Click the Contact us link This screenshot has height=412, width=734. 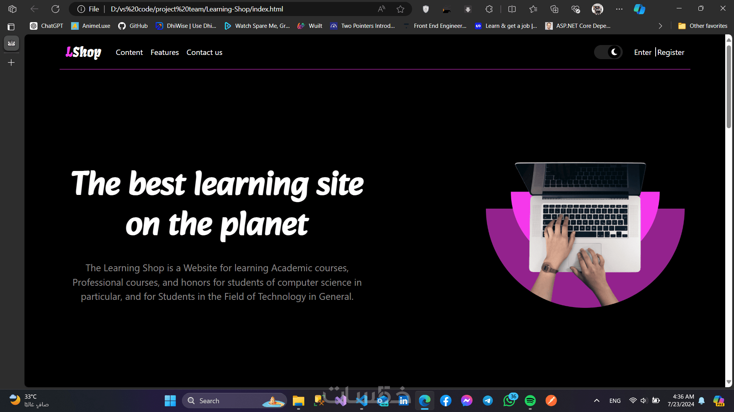[x=204, y=53]
